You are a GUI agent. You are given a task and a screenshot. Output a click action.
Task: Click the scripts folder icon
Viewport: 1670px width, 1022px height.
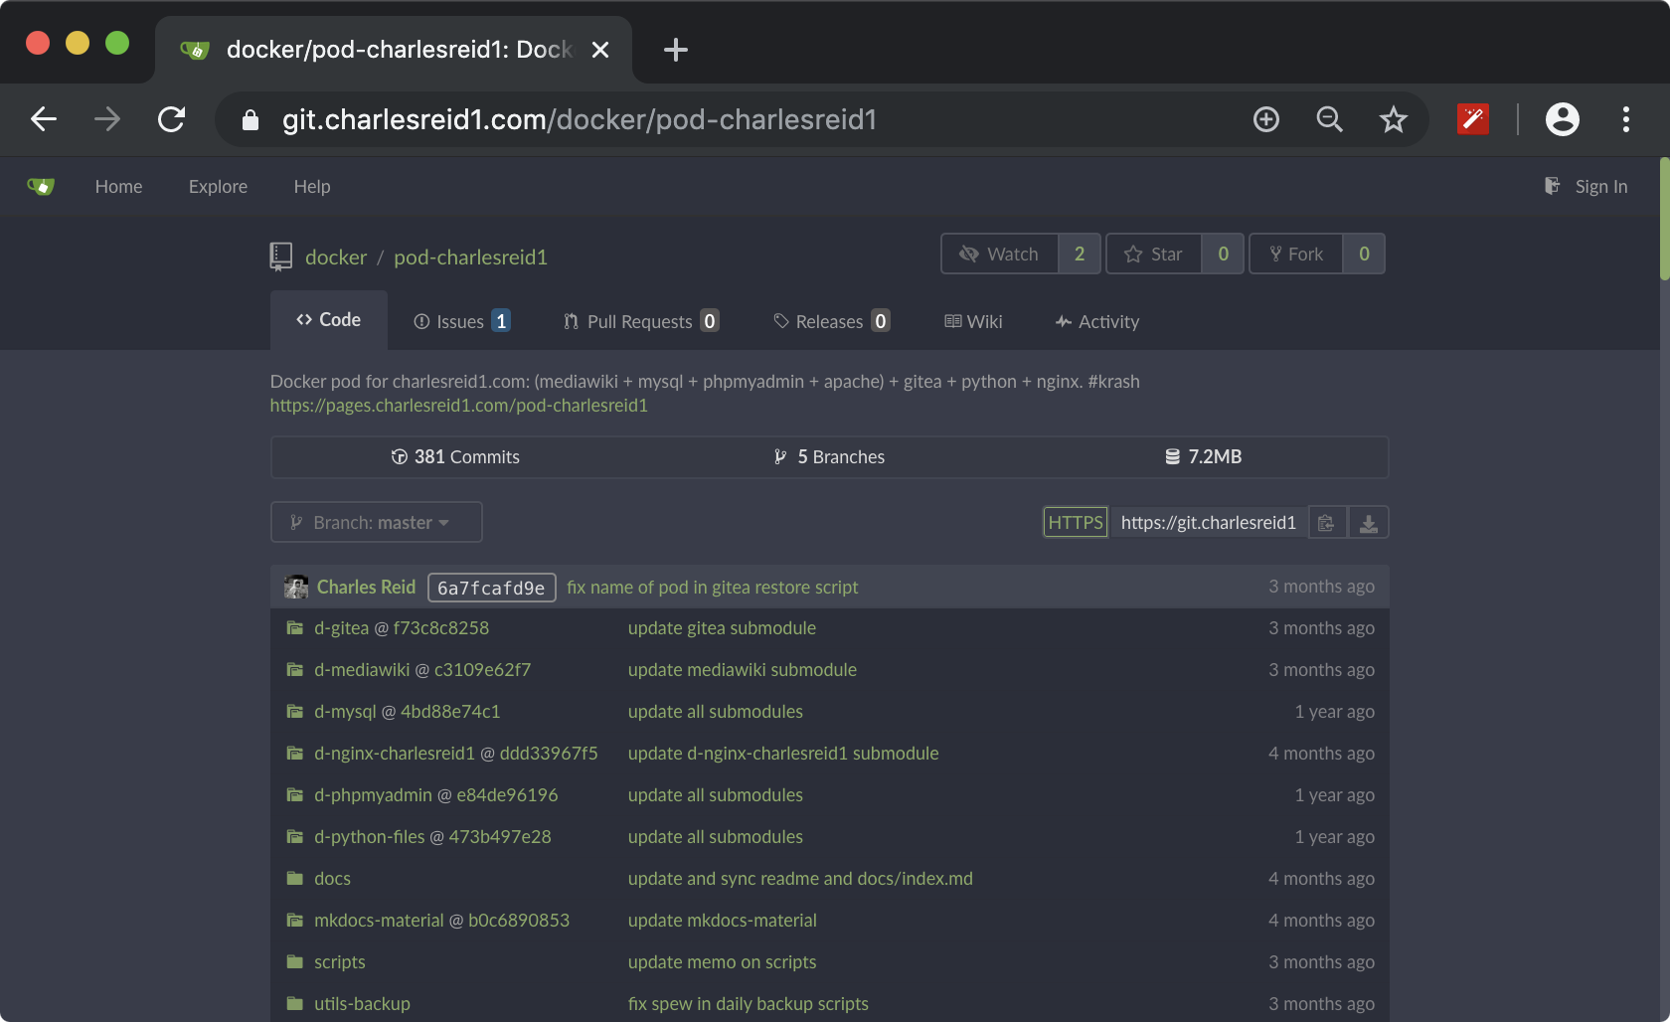[295, 962]
